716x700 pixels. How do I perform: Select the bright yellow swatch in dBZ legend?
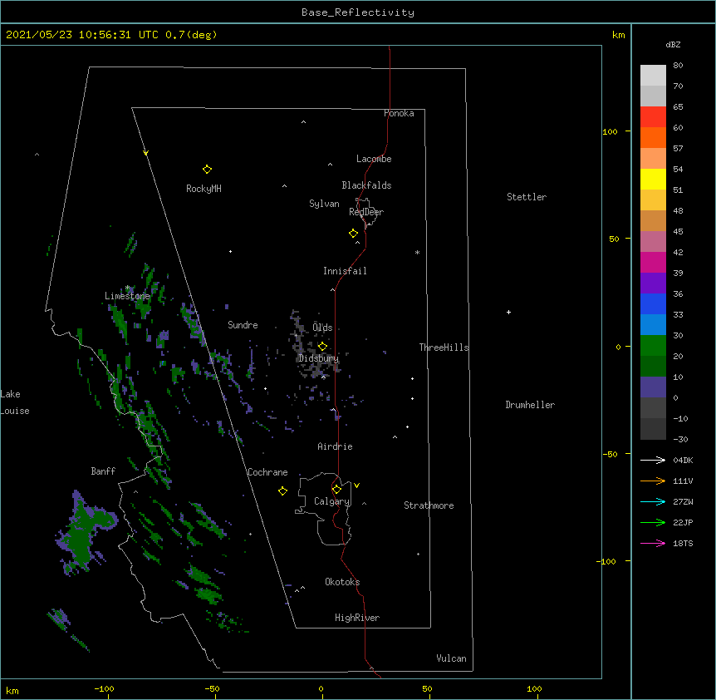[653, 179]
